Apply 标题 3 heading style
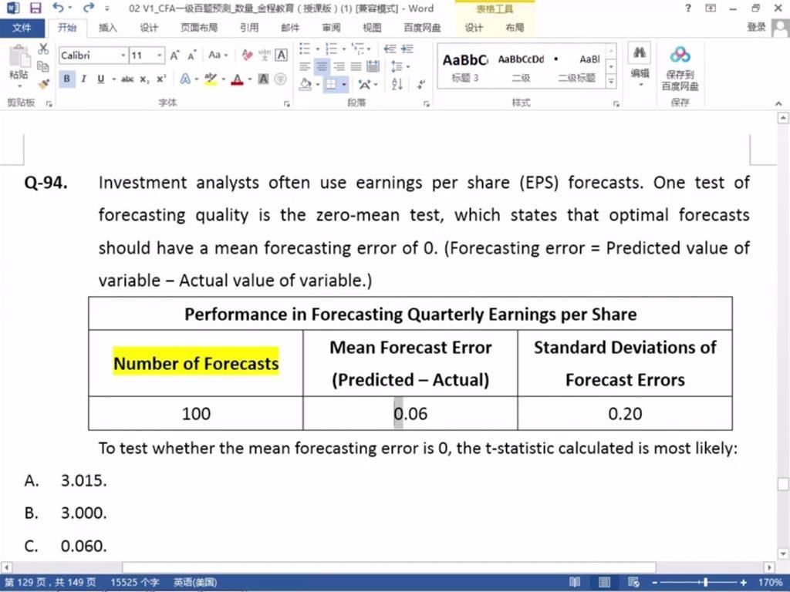 tap(464, 68)
